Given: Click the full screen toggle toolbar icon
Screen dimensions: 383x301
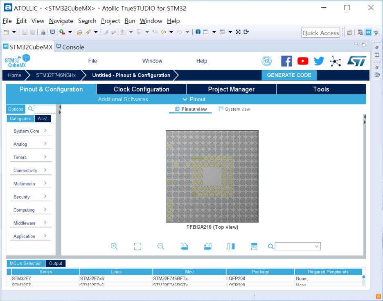Looking at the screenshot, I should point(238,32).
